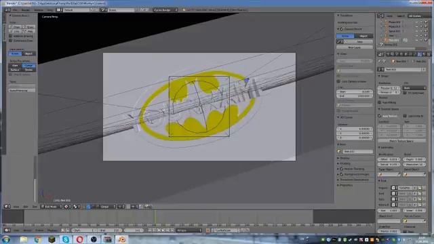The width and height of the screenshot is (434, 244).
Task: Toggle the Fast Editing checkbox
Action: pyautogui.click(x=380, y=102)
